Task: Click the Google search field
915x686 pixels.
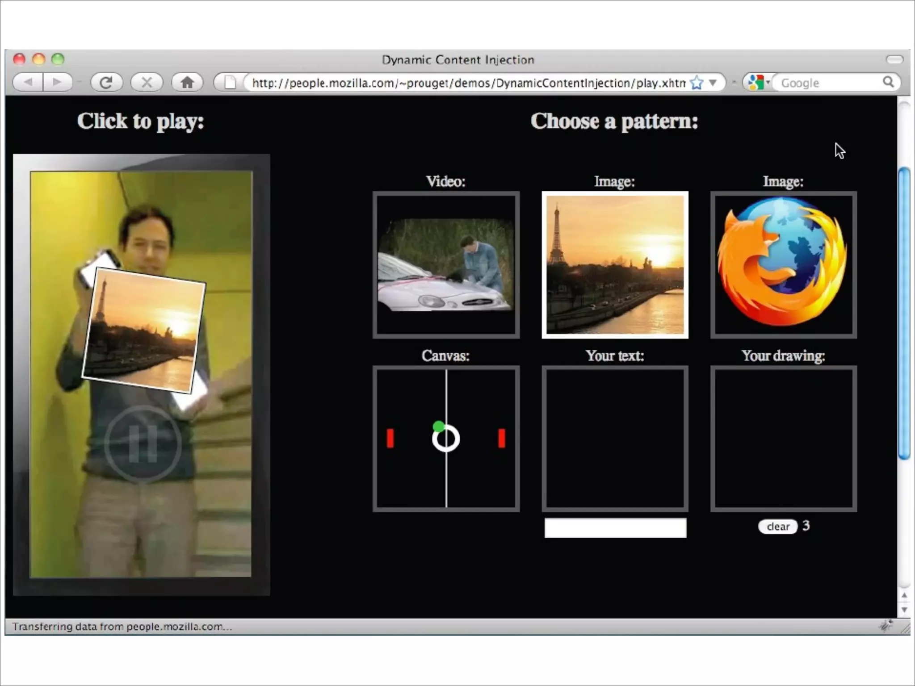Action: 827,83
